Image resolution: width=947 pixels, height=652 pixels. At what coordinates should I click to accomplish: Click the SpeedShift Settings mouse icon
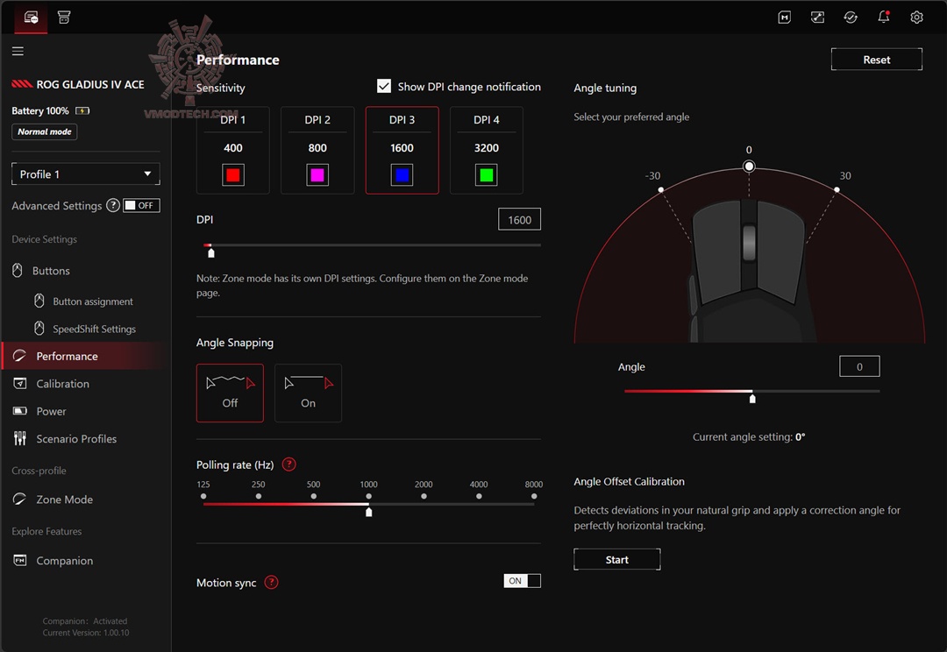click(39, 329)
